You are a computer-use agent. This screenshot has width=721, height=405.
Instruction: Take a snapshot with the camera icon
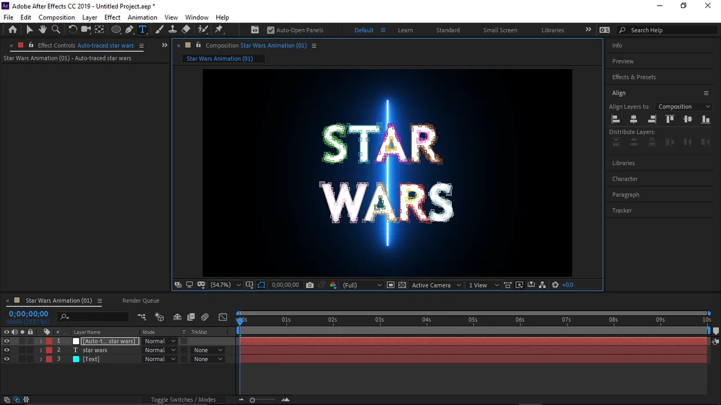point(310,285)
